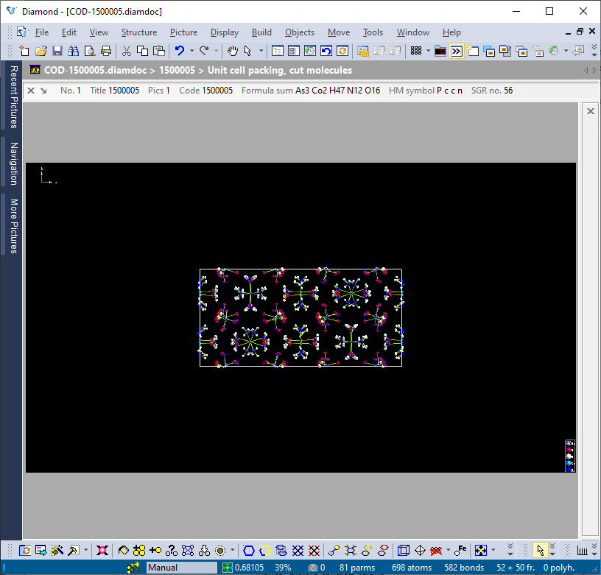Click the camera counter icon in status bar
This screenshot has width=601, height=575.
313,568
